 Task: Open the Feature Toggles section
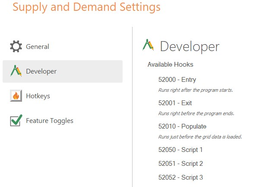point(63,121)
